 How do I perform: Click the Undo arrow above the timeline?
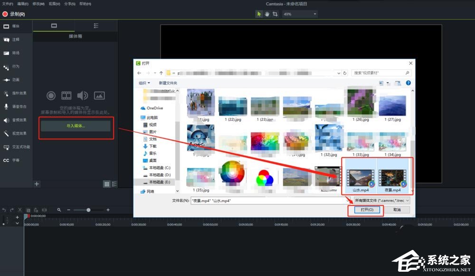click(x=4, y=209)
